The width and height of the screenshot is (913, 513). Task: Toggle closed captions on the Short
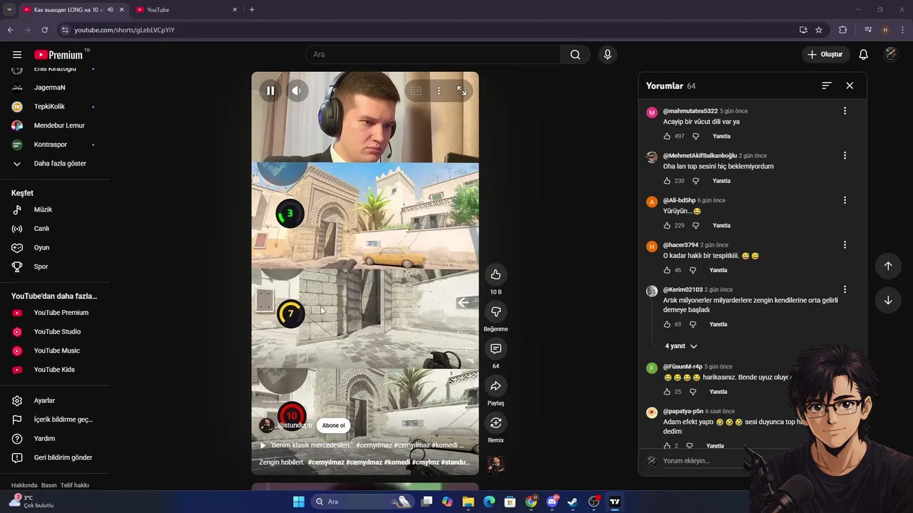tap(416, 90)
